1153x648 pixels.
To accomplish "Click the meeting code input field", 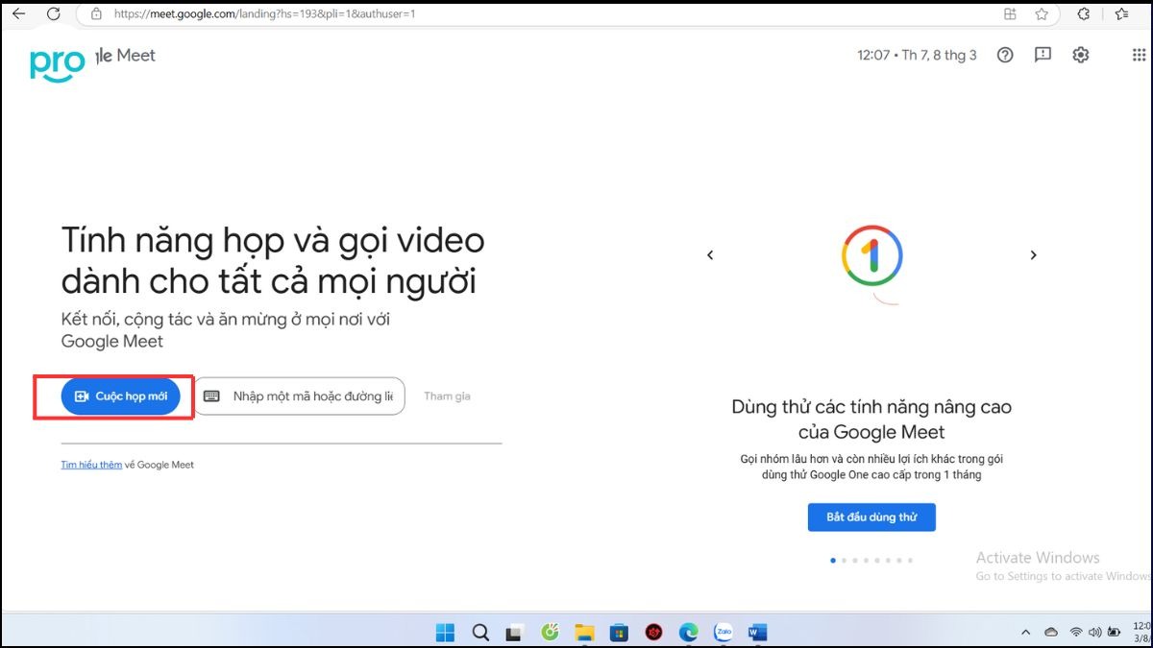I will [300, 396].
